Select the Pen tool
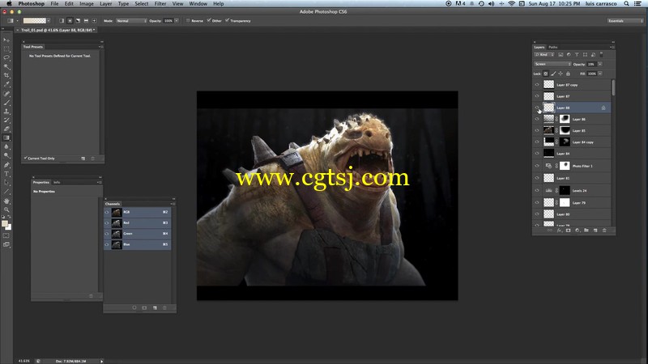 [6, 165]
